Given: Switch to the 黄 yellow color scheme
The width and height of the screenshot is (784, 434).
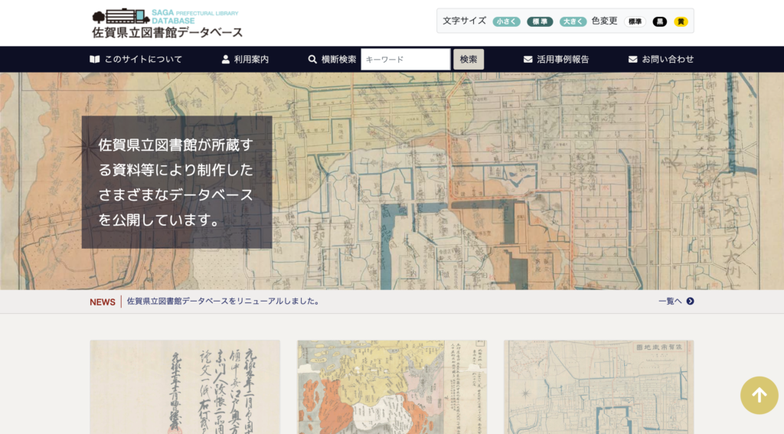Looking at the screenshot, I should (681, 21).
